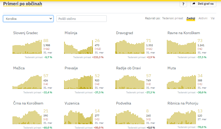Select the Zadnji sort option
The width and height of the screenshot is (221, 129).
pyautogui.click(x=191, y=19)
